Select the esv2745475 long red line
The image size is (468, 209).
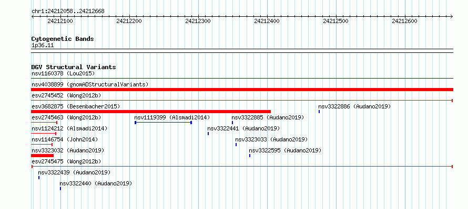(x=242, y=167)
